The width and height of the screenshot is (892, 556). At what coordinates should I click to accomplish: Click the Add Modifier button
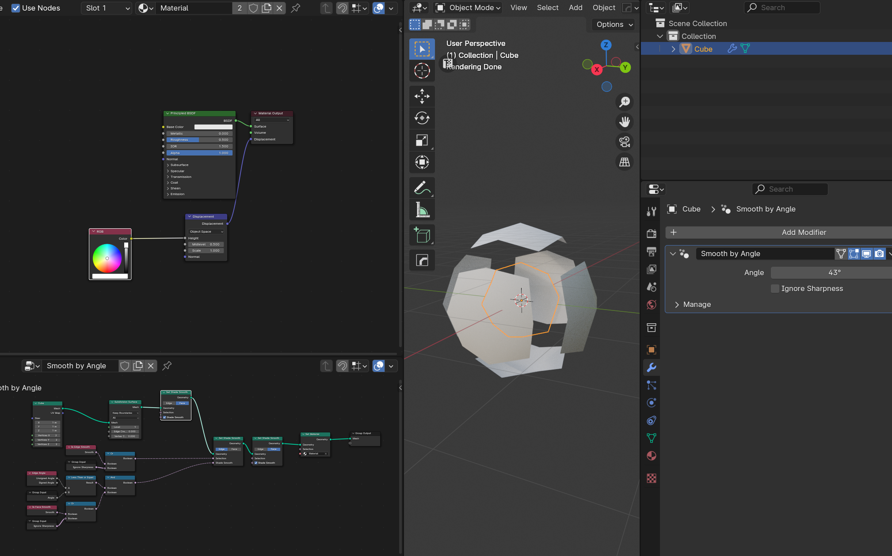click(x=778, y=232)
